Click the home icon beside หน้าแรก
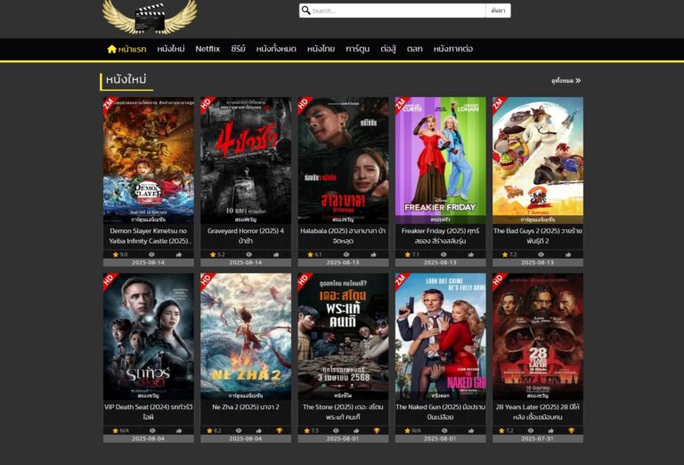Viewport: 684px width, 465px height. pos(111,49)
